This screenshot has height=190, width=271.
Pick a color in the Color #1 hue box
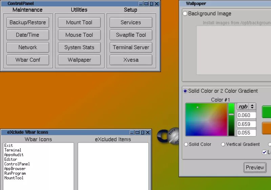[206, 119]
